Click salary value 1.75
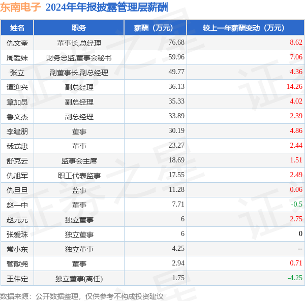305x301 pixels. [178, 278]
